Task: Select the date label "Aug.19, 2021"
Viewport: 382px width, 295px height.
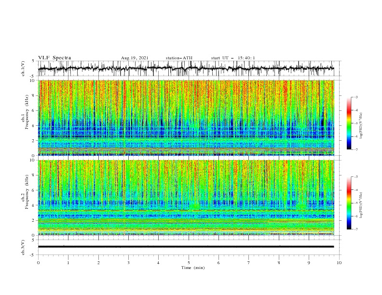Action: click(x=135, y=58)
